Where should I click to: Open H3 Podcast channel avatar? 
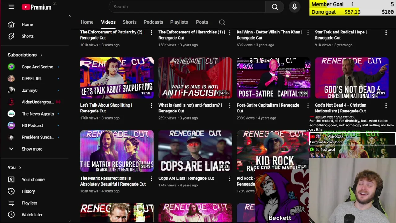11,125
